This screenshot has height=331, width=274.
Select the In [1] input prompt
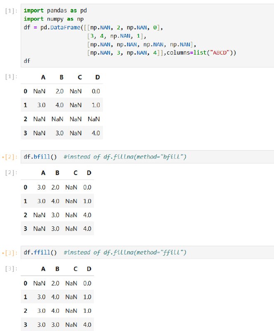pyautogui.click(x=11, y=11)
